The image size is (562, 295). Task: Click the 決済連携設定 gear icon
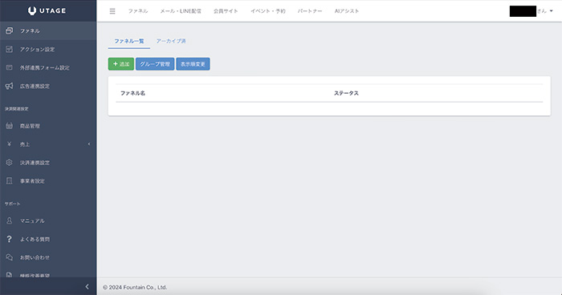coord(10,163)
